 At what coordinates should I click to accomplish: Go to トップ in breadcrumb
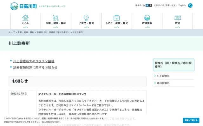(x=12, y=32)
